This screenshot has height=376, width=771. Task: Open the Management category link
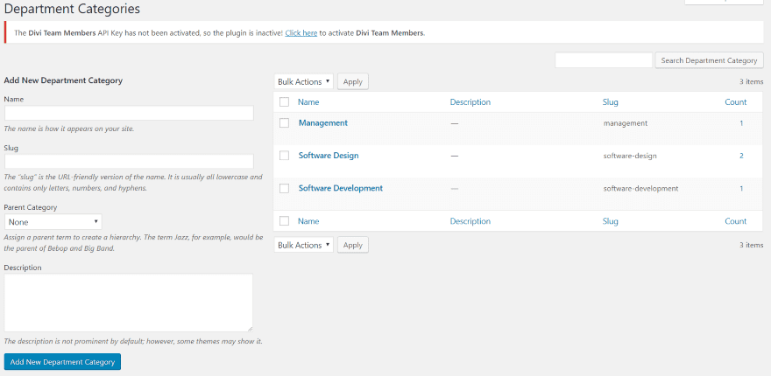pyautogui.click(x=322, y=123)
